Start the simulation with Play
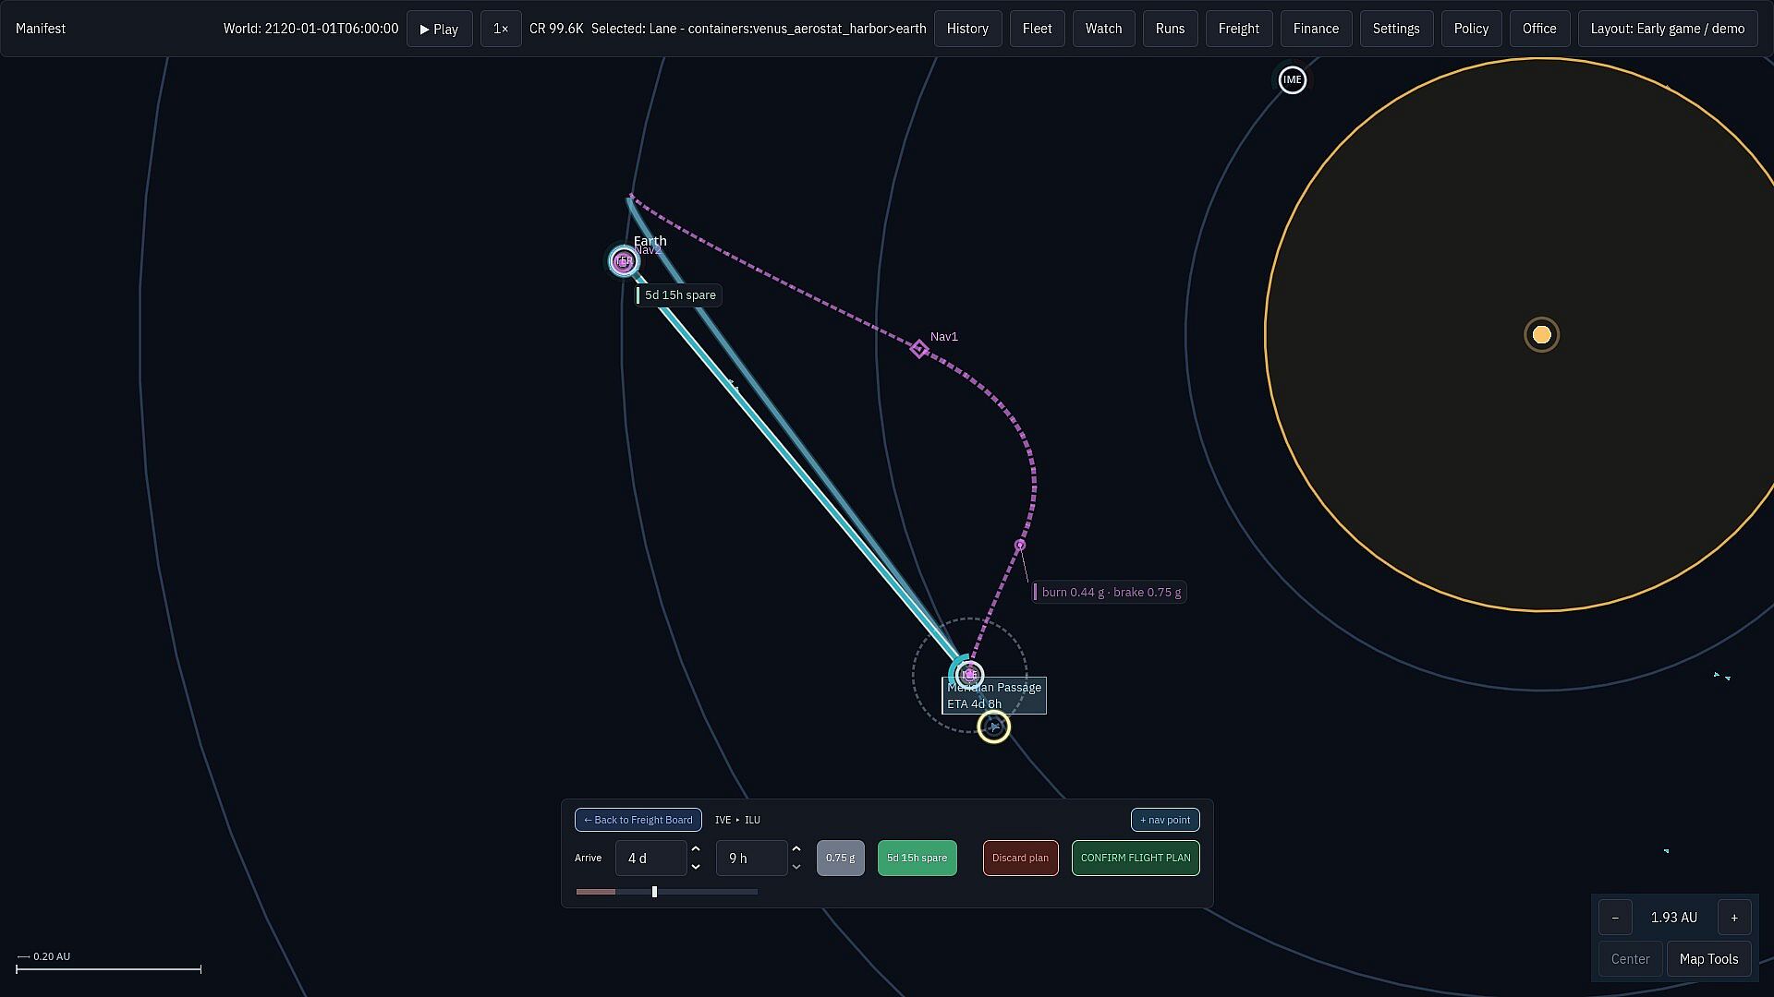 440,29
